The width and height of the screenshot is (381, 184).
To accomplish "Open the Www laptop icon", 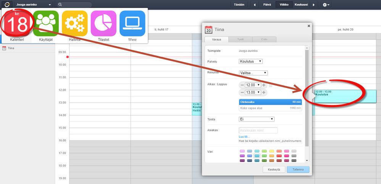I will pyautogui.click(x=132, y=24).
